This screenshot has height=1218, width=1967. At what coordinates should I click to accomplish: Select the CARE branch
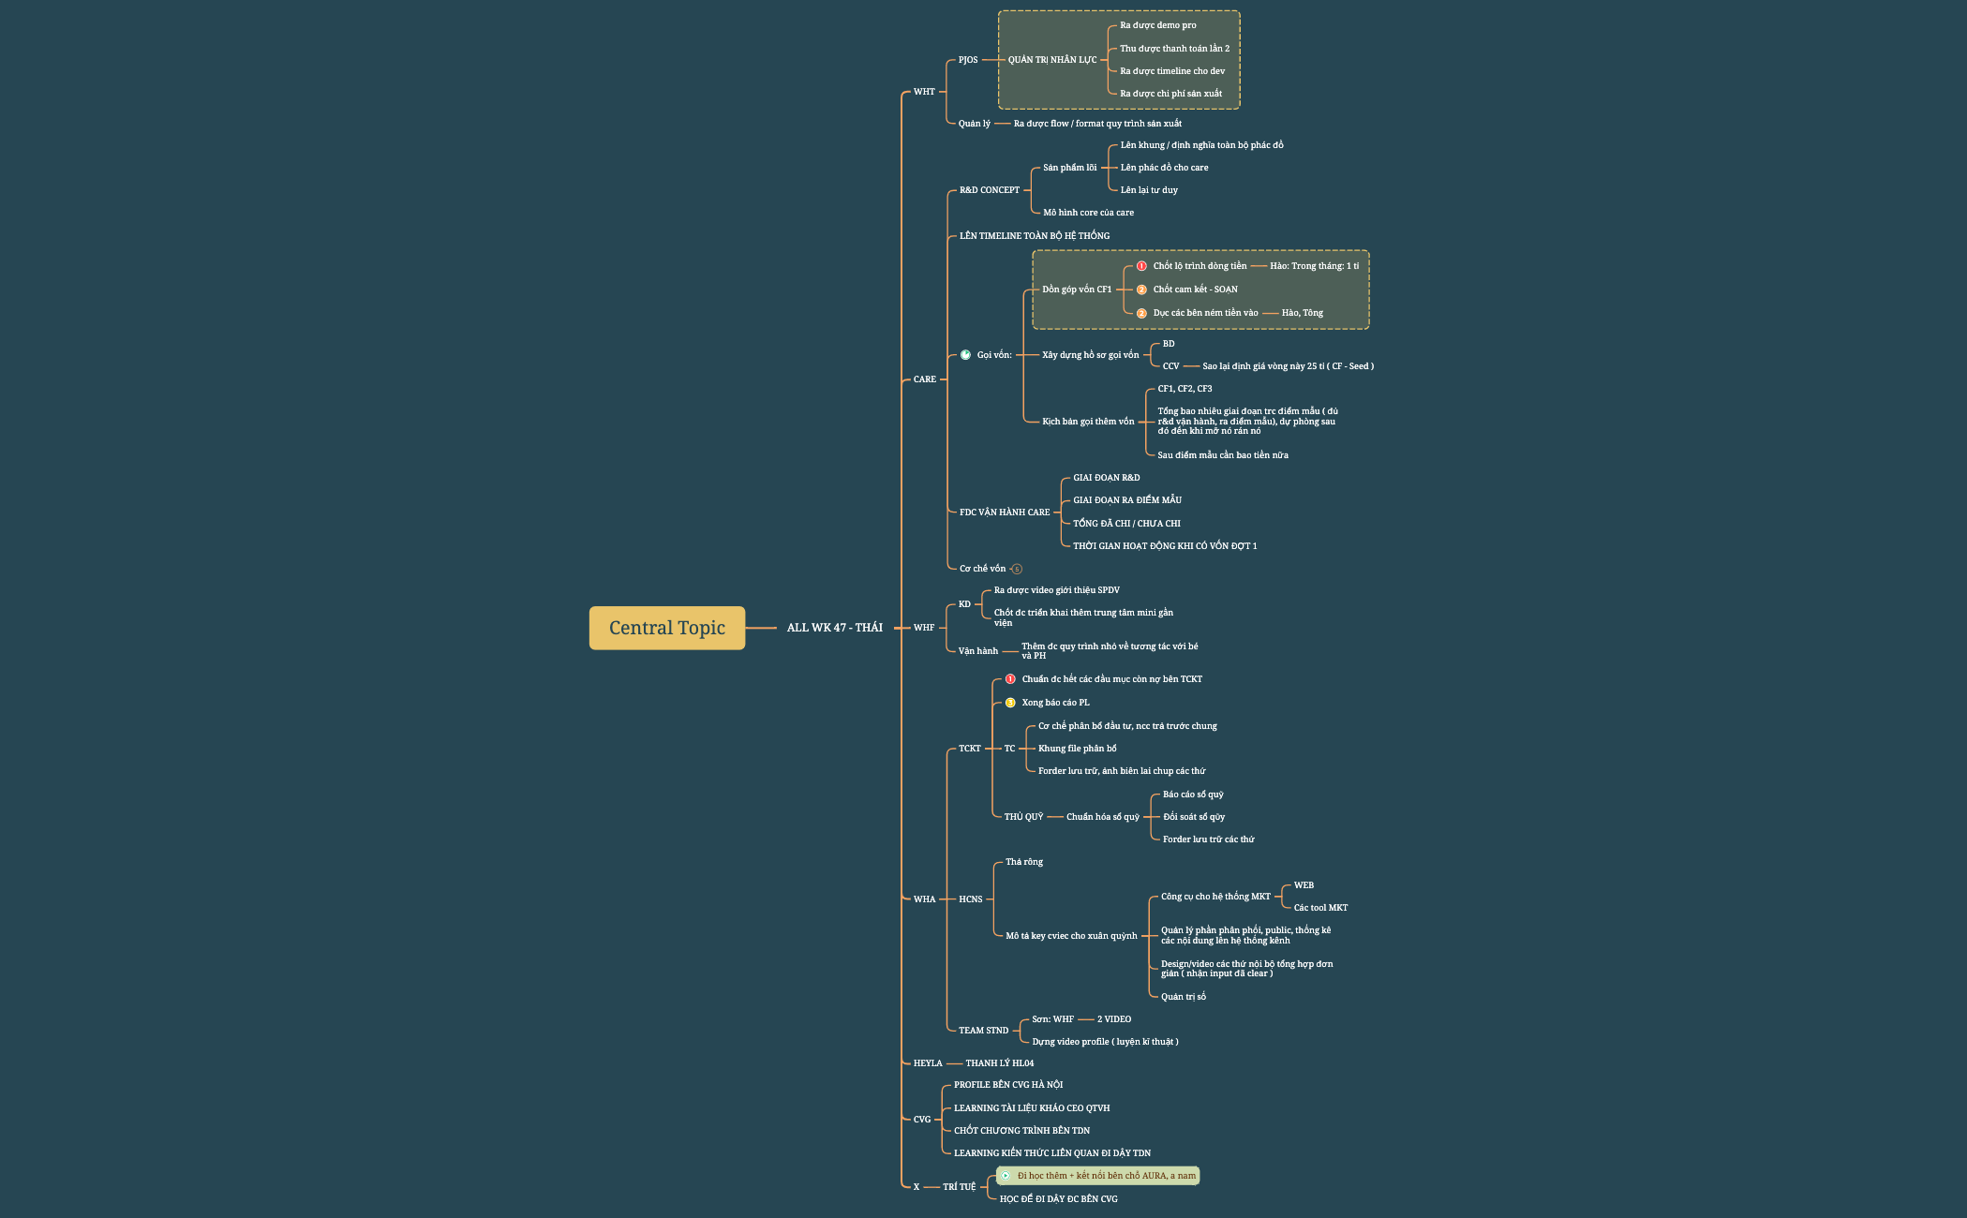924,379
